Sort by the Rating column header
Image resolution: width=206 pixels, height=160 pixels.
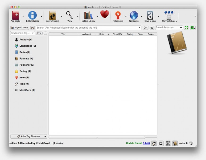click(x=130, y=34)
